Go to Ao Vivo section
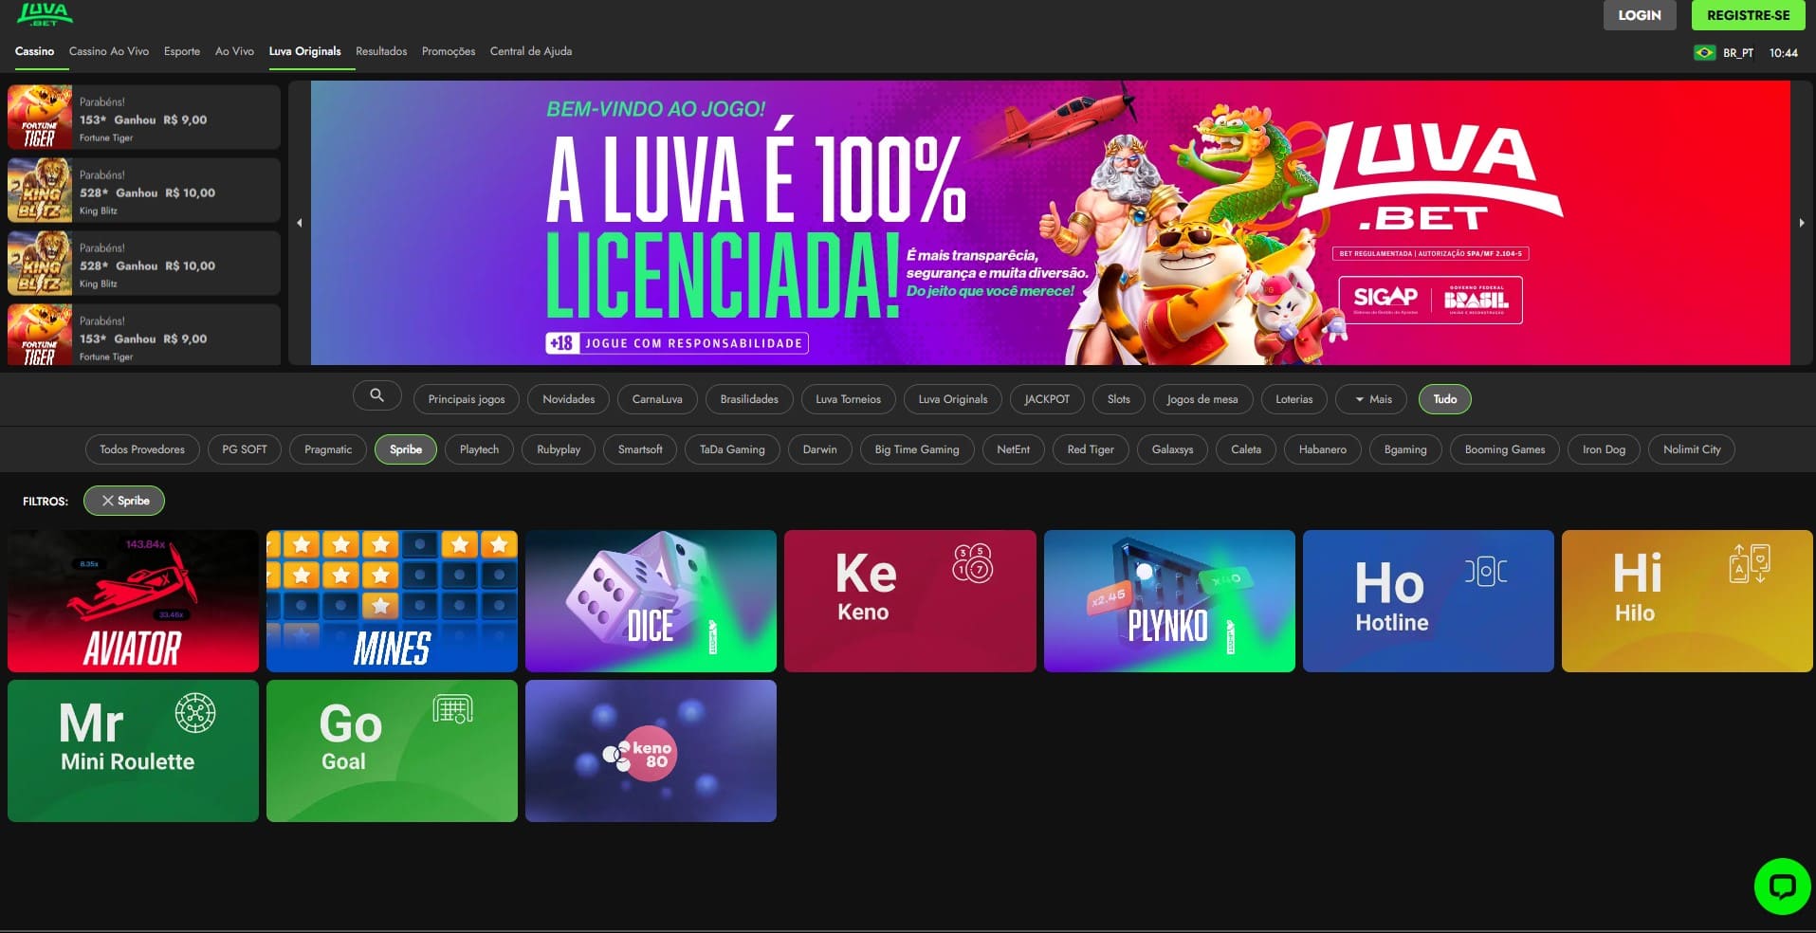 point(234,51)
